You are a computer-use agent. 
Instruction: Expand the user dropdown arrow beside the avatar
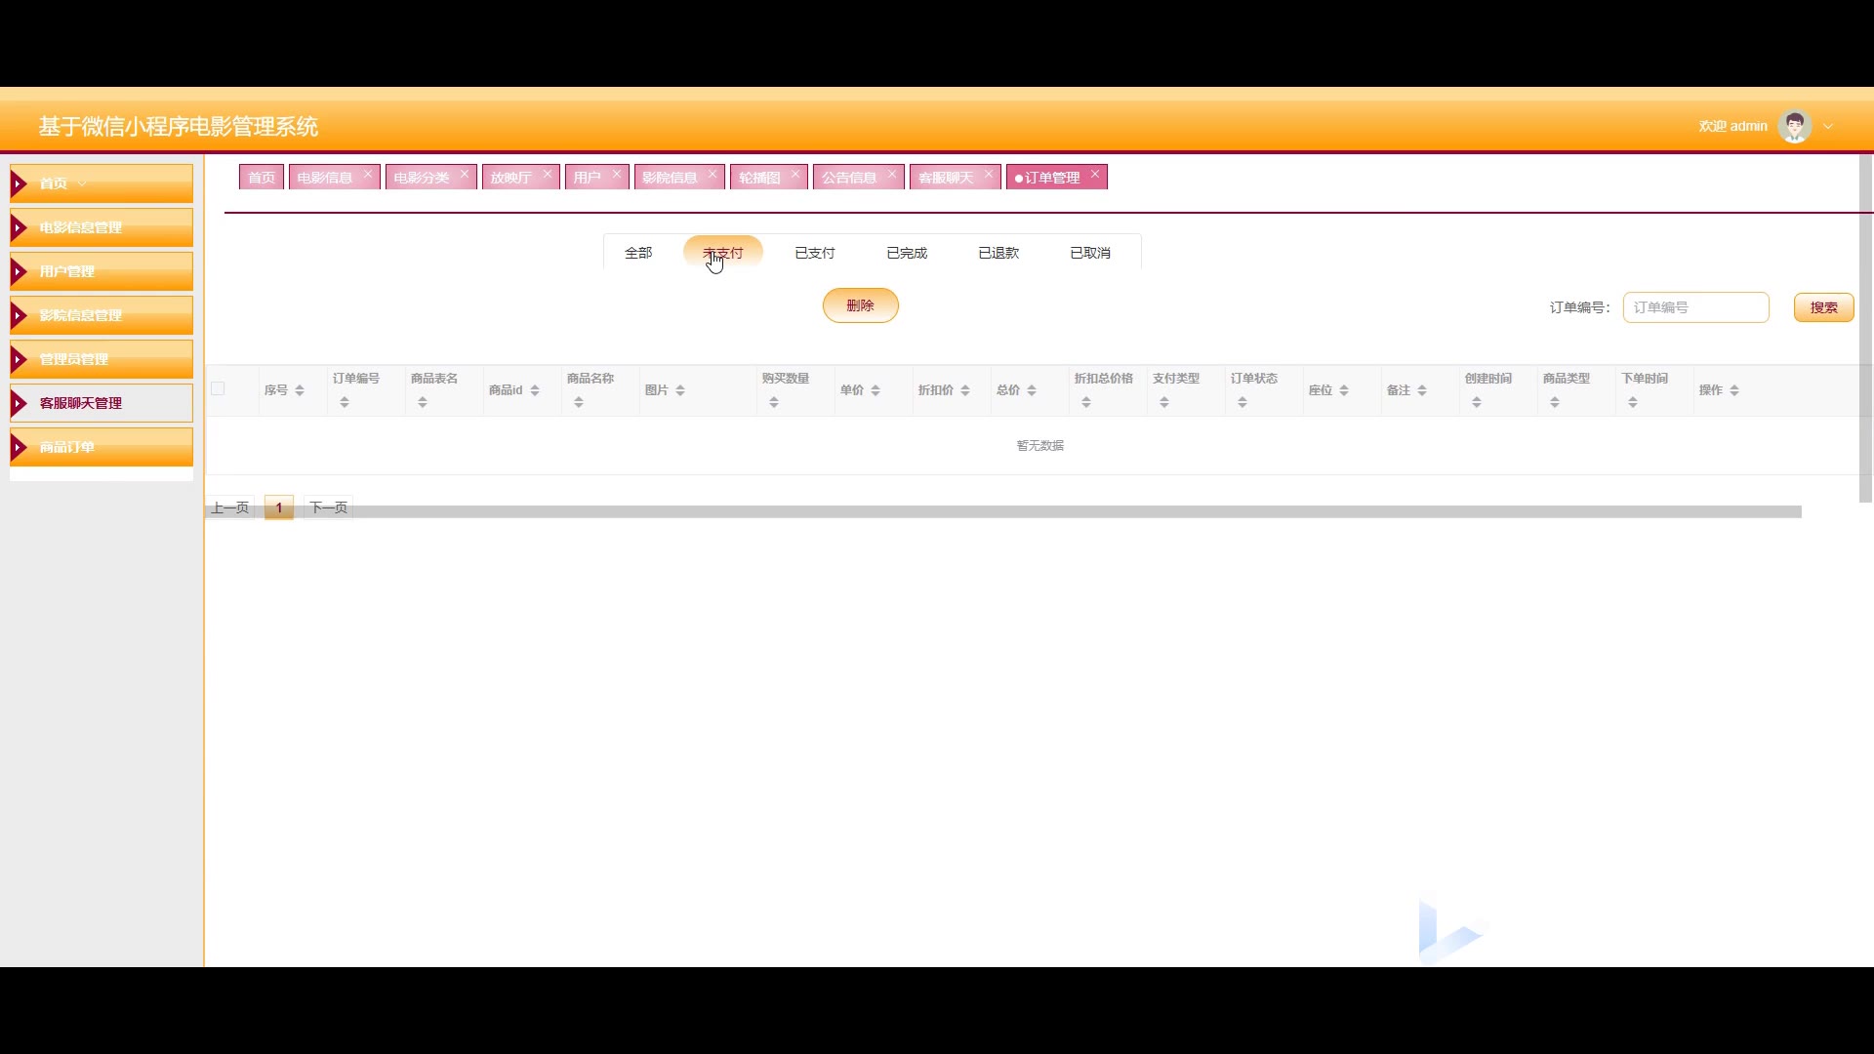(1828, 126)
